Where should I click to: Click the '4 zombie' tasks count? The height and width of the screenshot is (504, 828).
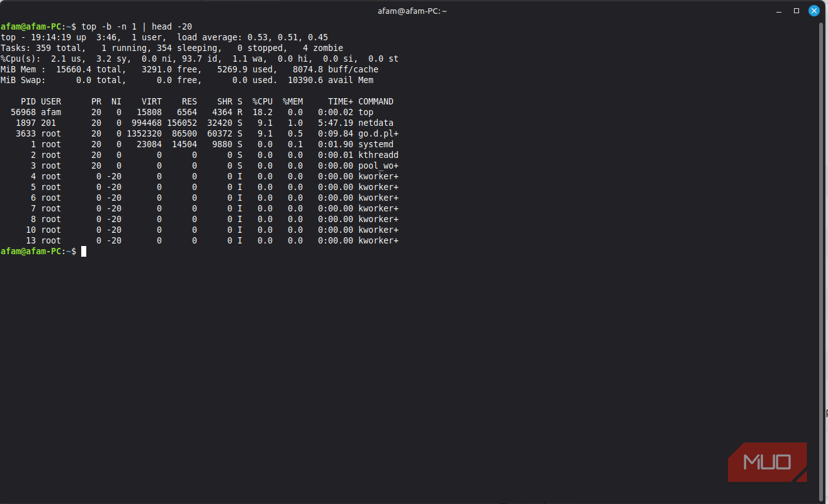click(x=323, y=48)
